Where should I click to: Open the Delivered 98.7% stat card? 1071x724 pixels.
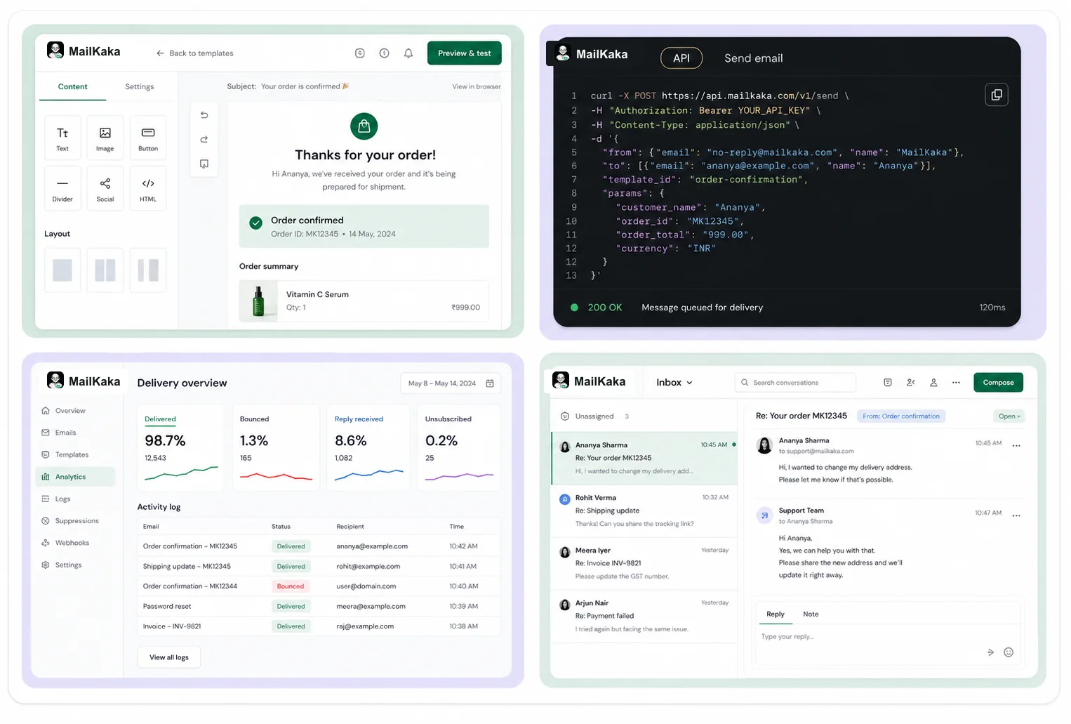181,448
